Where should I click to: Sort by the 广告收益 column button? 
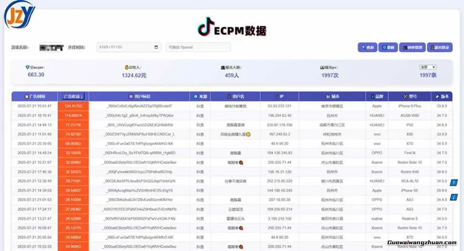(73, 97)
